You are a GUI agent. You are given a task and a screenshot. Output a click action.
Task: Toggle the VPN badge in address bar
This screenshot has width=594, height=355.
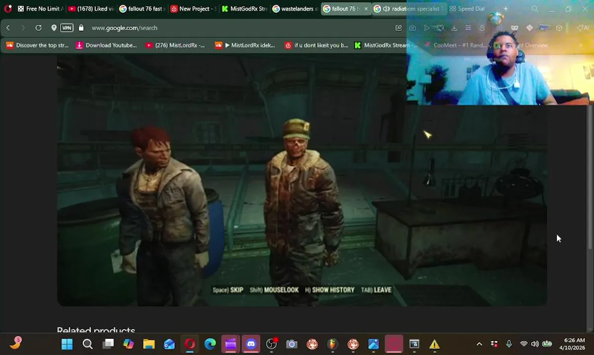tap(67, 28)
